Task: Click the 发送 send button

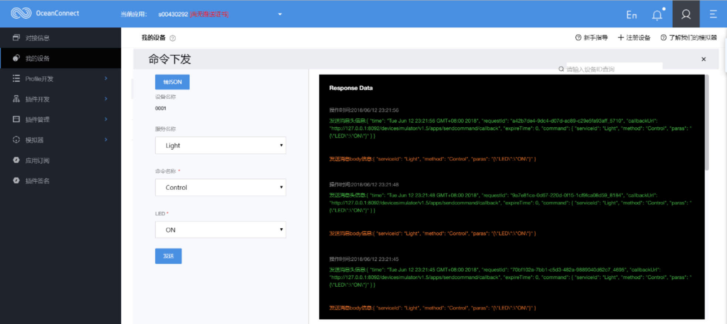Action: click(x=168, y=256)
